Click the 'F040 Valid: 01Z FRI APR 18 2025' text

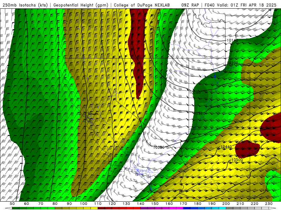coord(240,5)
